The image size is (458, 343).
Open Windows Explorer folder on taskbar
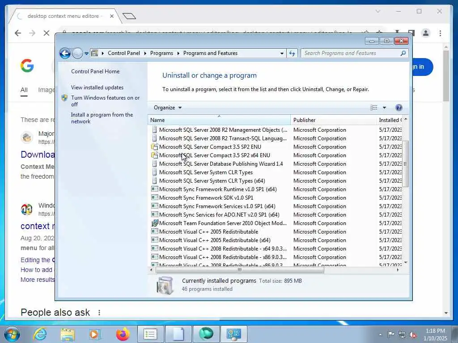coord(68,334)
